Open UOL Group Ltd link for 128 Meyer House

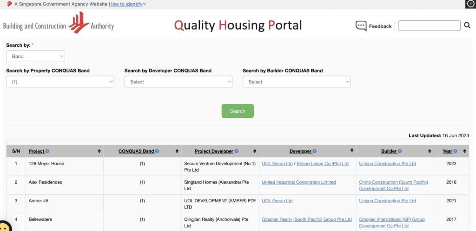(277, 164)
